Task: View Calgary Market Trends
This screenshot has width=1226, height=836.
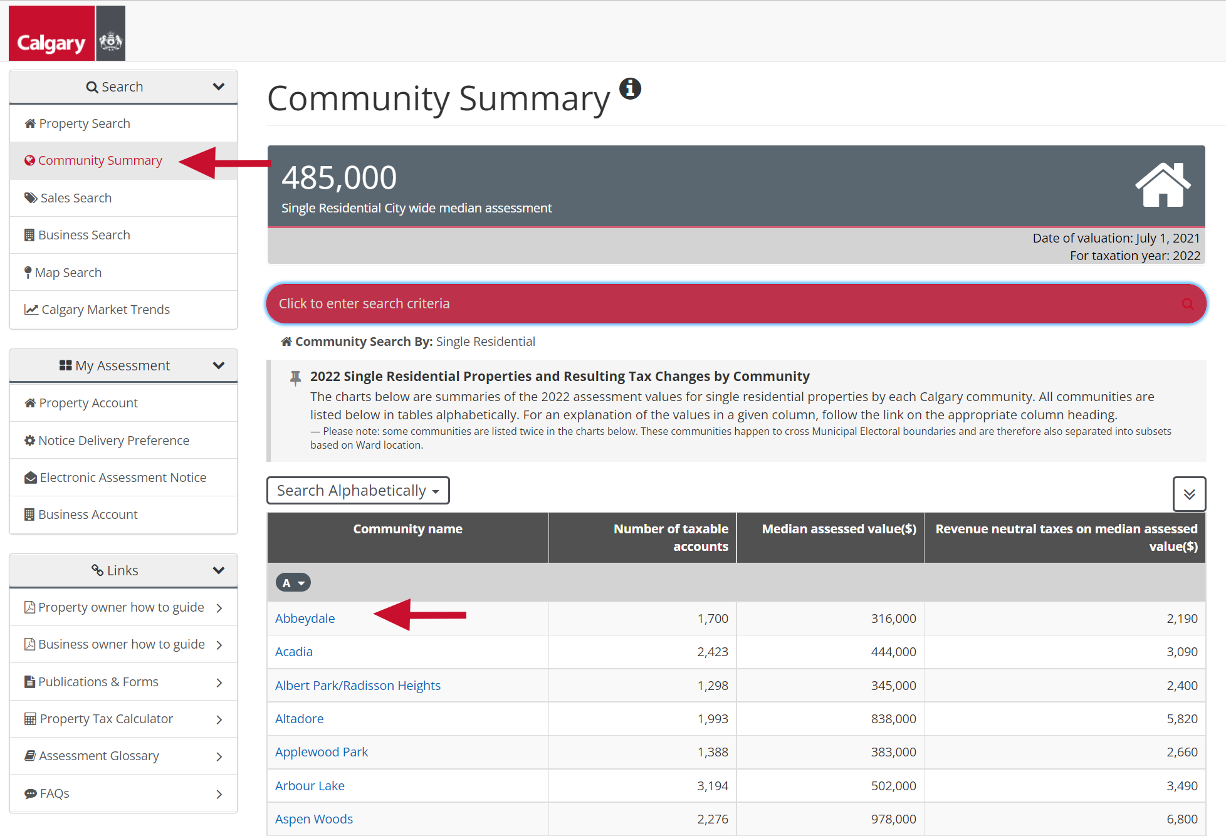Action: 123,310
